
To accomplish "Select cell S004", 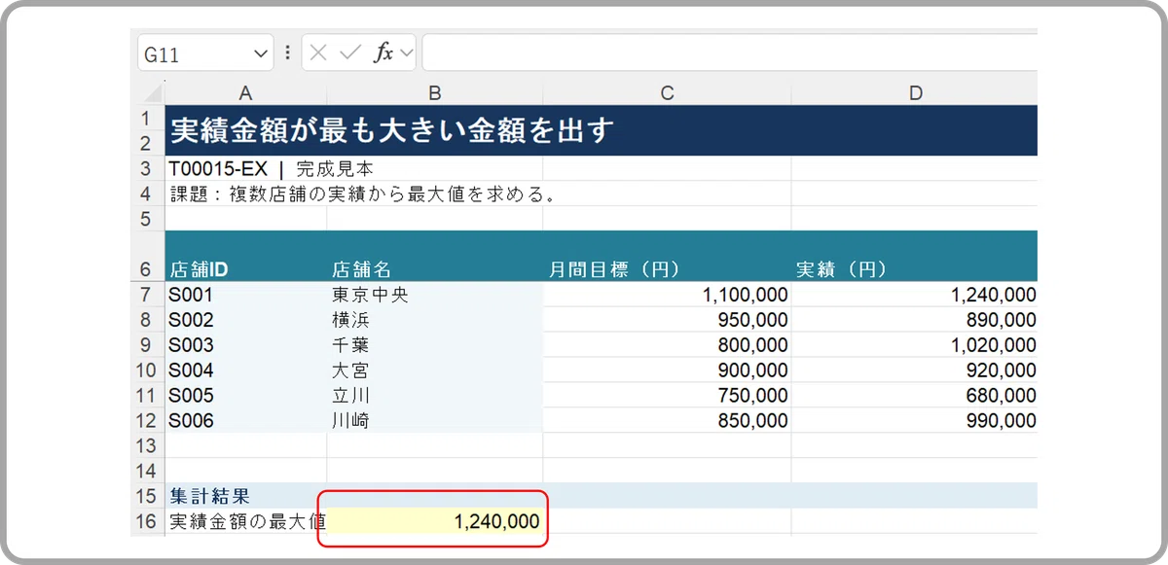I will point(245,371).
